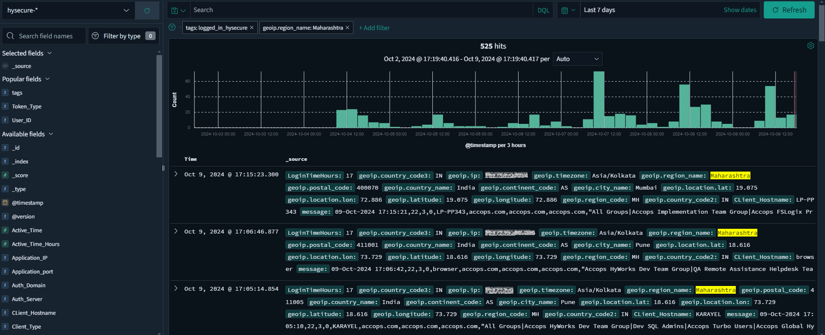Screen dimensions: 825x335
Task: Open the chart settings gear icon
Action: [x=810, y=46]
